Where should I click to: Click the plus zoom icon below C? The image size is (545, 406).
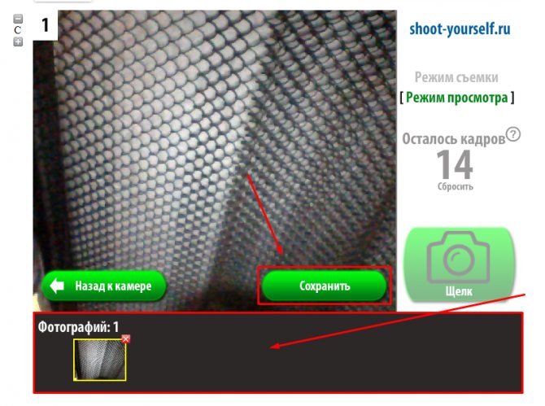point(18,41)
